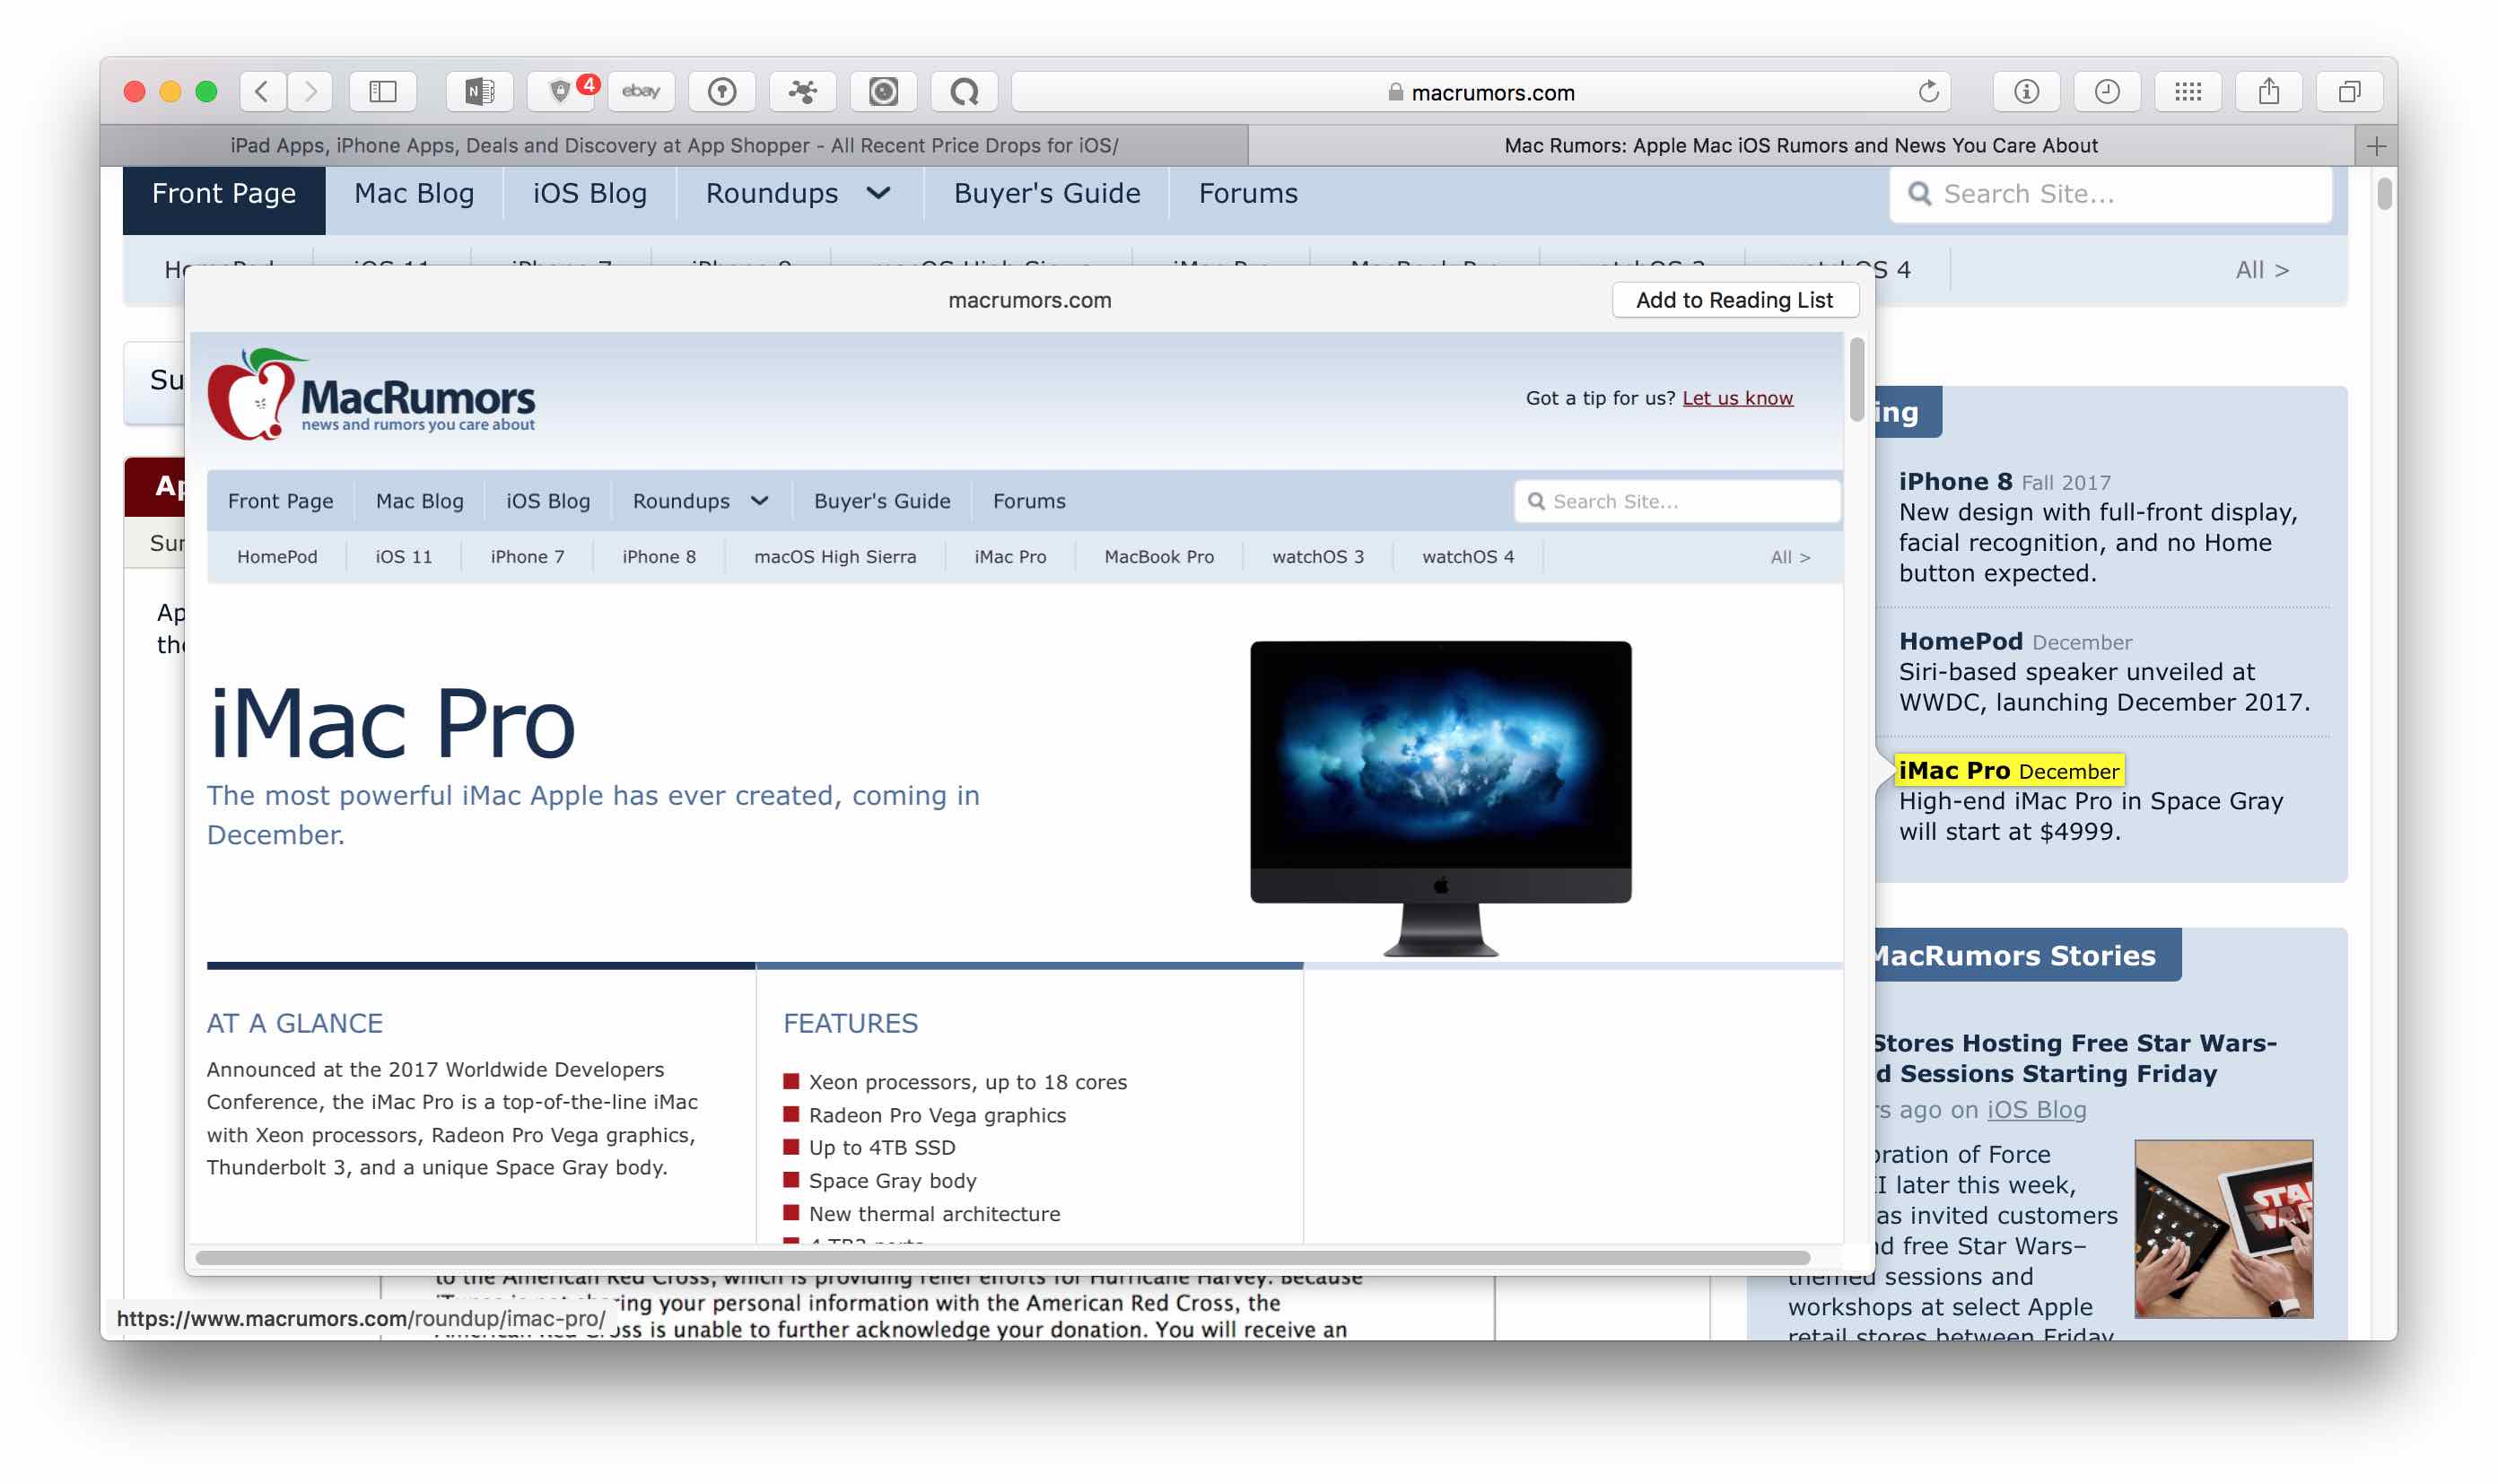Screen dimensions: 2498x1484
Task: Open the eBay extension button
Action: (641, 92)
